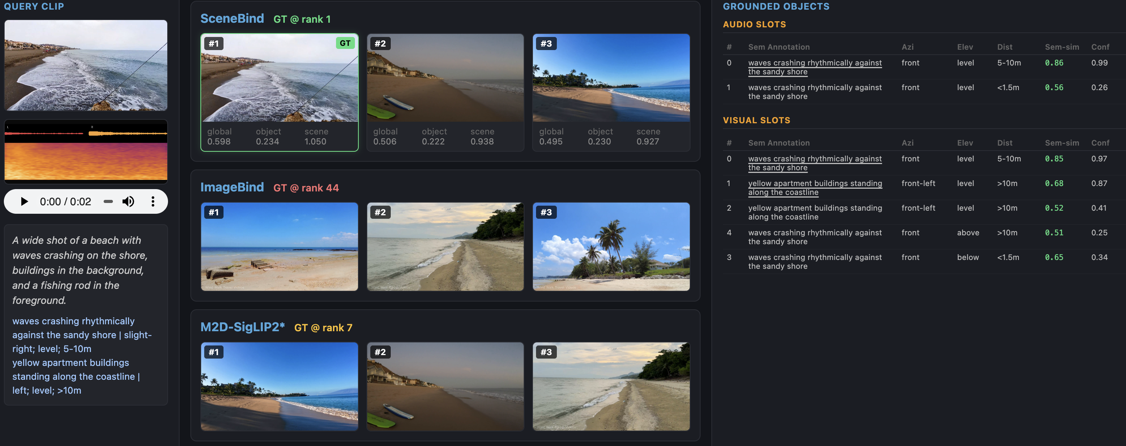Open SceneBind rank #3 result thumbnail

coord(611,78)
